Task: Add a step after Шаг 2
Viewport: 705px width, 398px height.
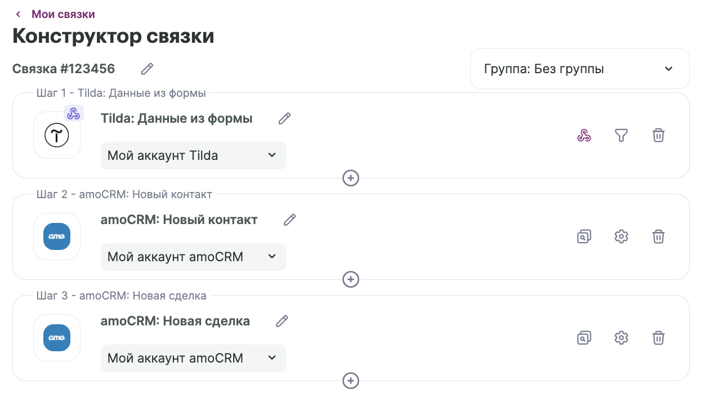Action: pos(351,279)
